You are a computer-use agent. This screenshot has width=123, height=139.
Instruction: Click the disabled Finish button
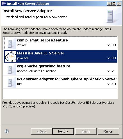(86, 131)
